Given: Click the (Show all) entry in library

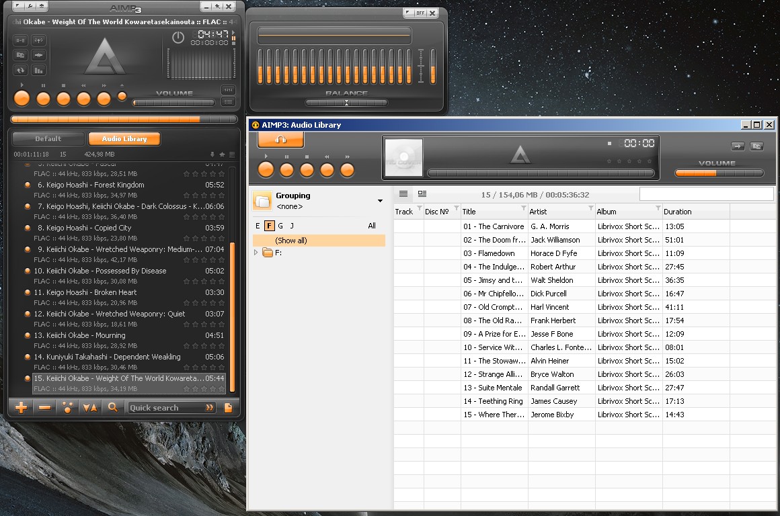Looking at the screenshot, I should [291, 240].
